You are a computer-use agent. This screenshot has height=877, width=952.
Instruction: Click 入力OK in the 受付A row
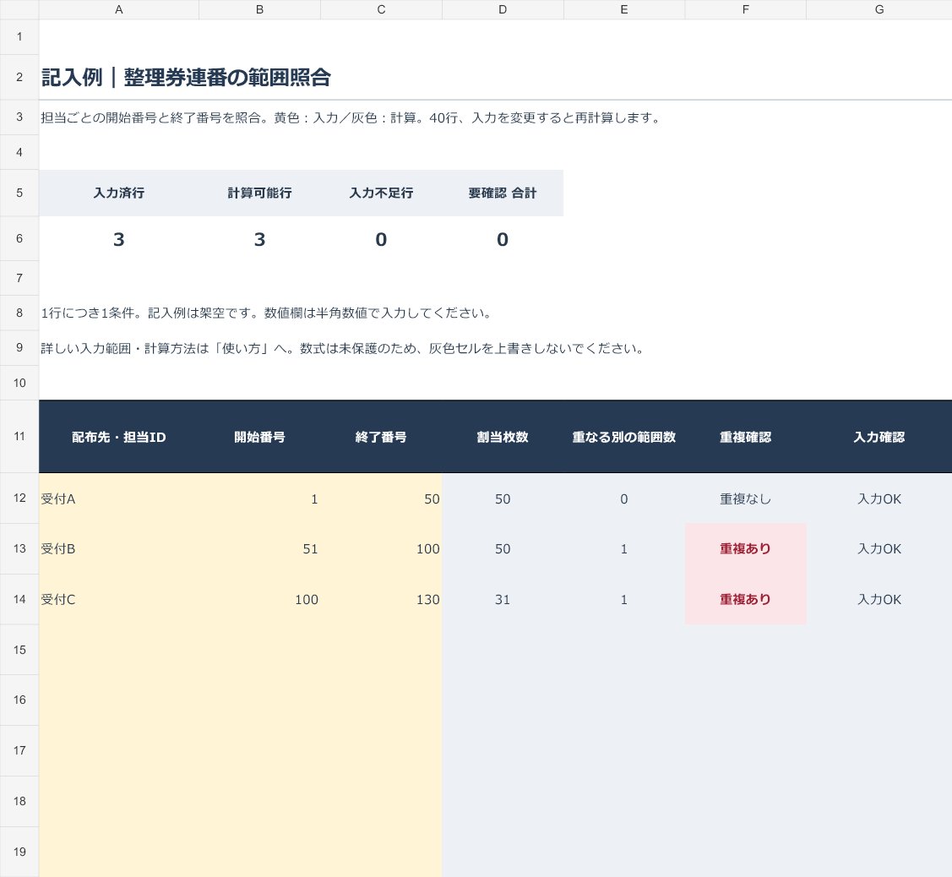[x=879, y=499]
